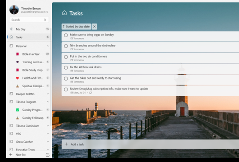Click the group icon beside VBS
This screenshot has width=239, height=162.
click(11, 133)
